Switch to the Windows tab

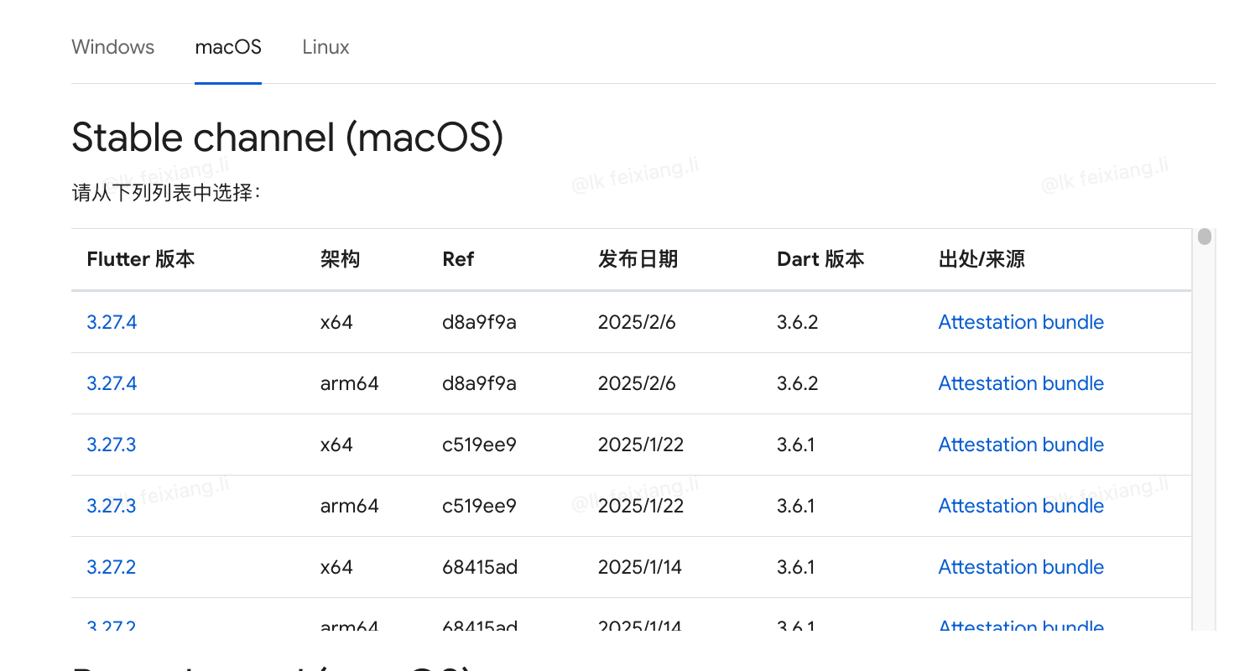[x=113, y=47]
